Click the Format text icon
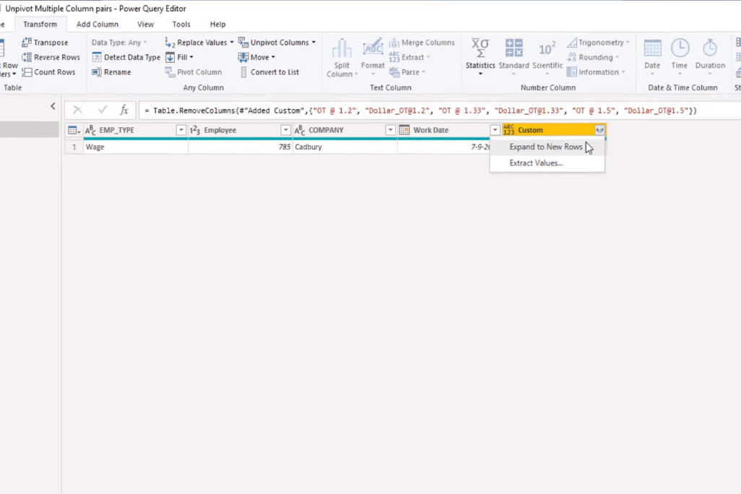 point(373,48)
